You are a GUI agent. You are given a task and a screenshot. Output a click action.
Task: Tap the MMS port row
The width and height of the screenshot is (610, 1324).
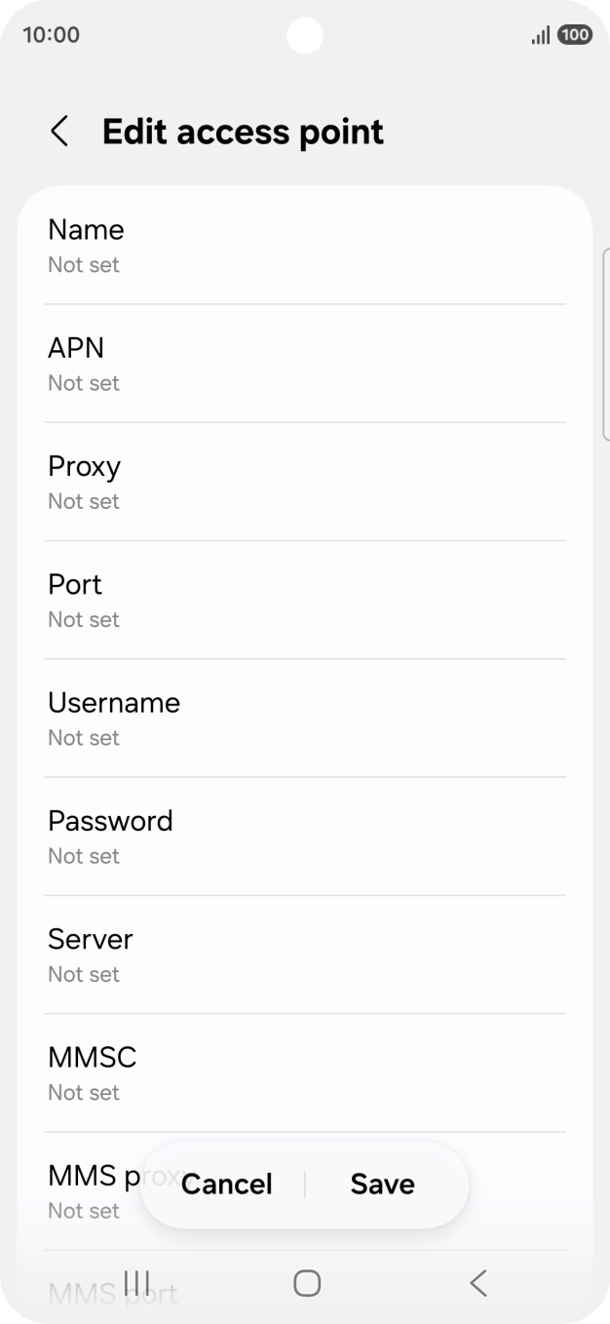coord(112,1294)
